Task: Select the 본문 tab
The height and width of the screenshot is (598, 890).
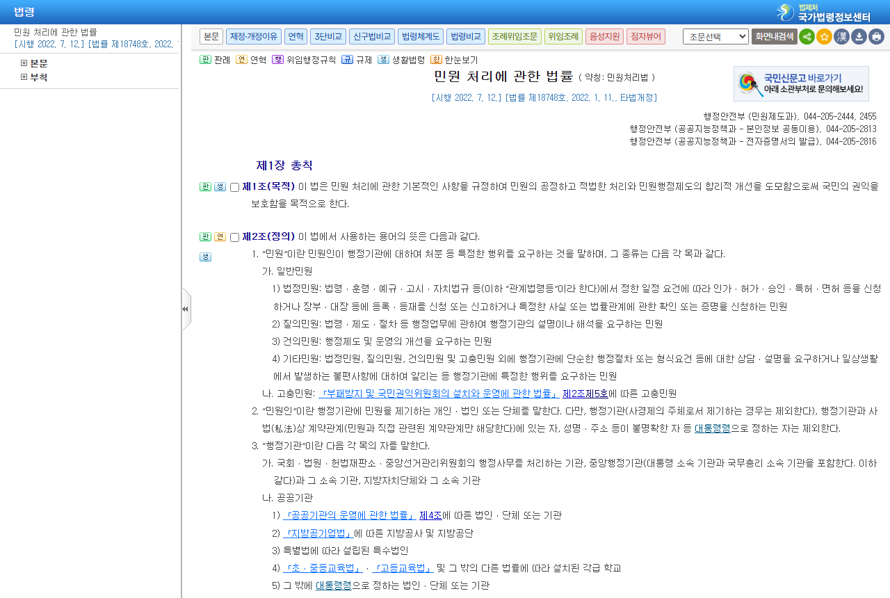Action: point(211,36)
